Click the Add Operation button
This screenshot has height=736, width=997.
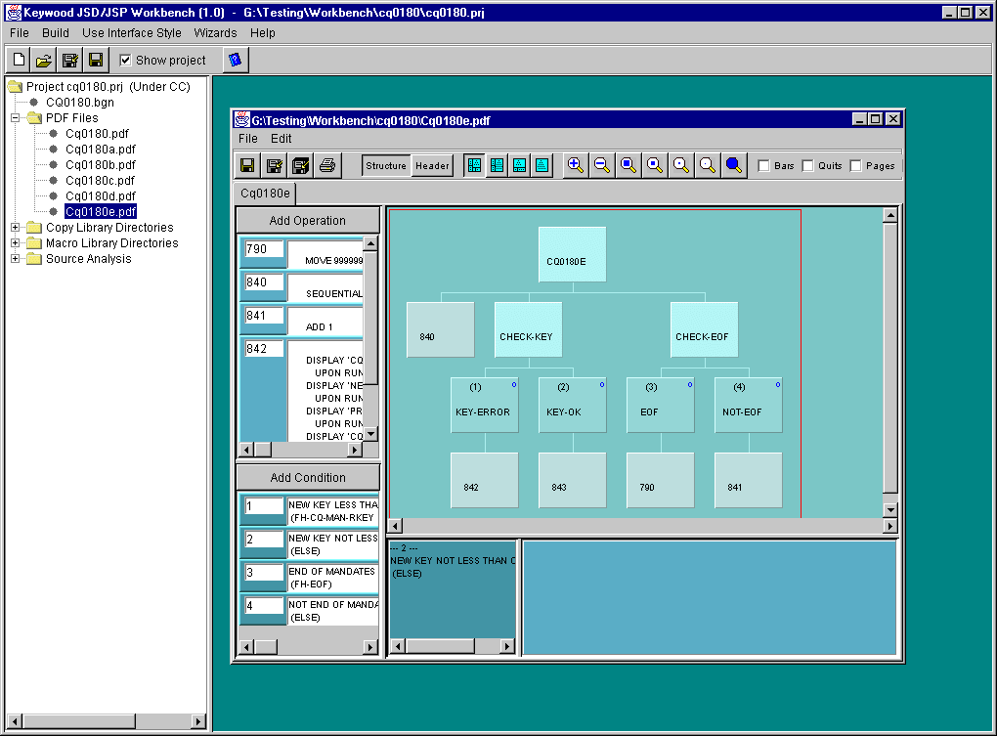(308, 221)
